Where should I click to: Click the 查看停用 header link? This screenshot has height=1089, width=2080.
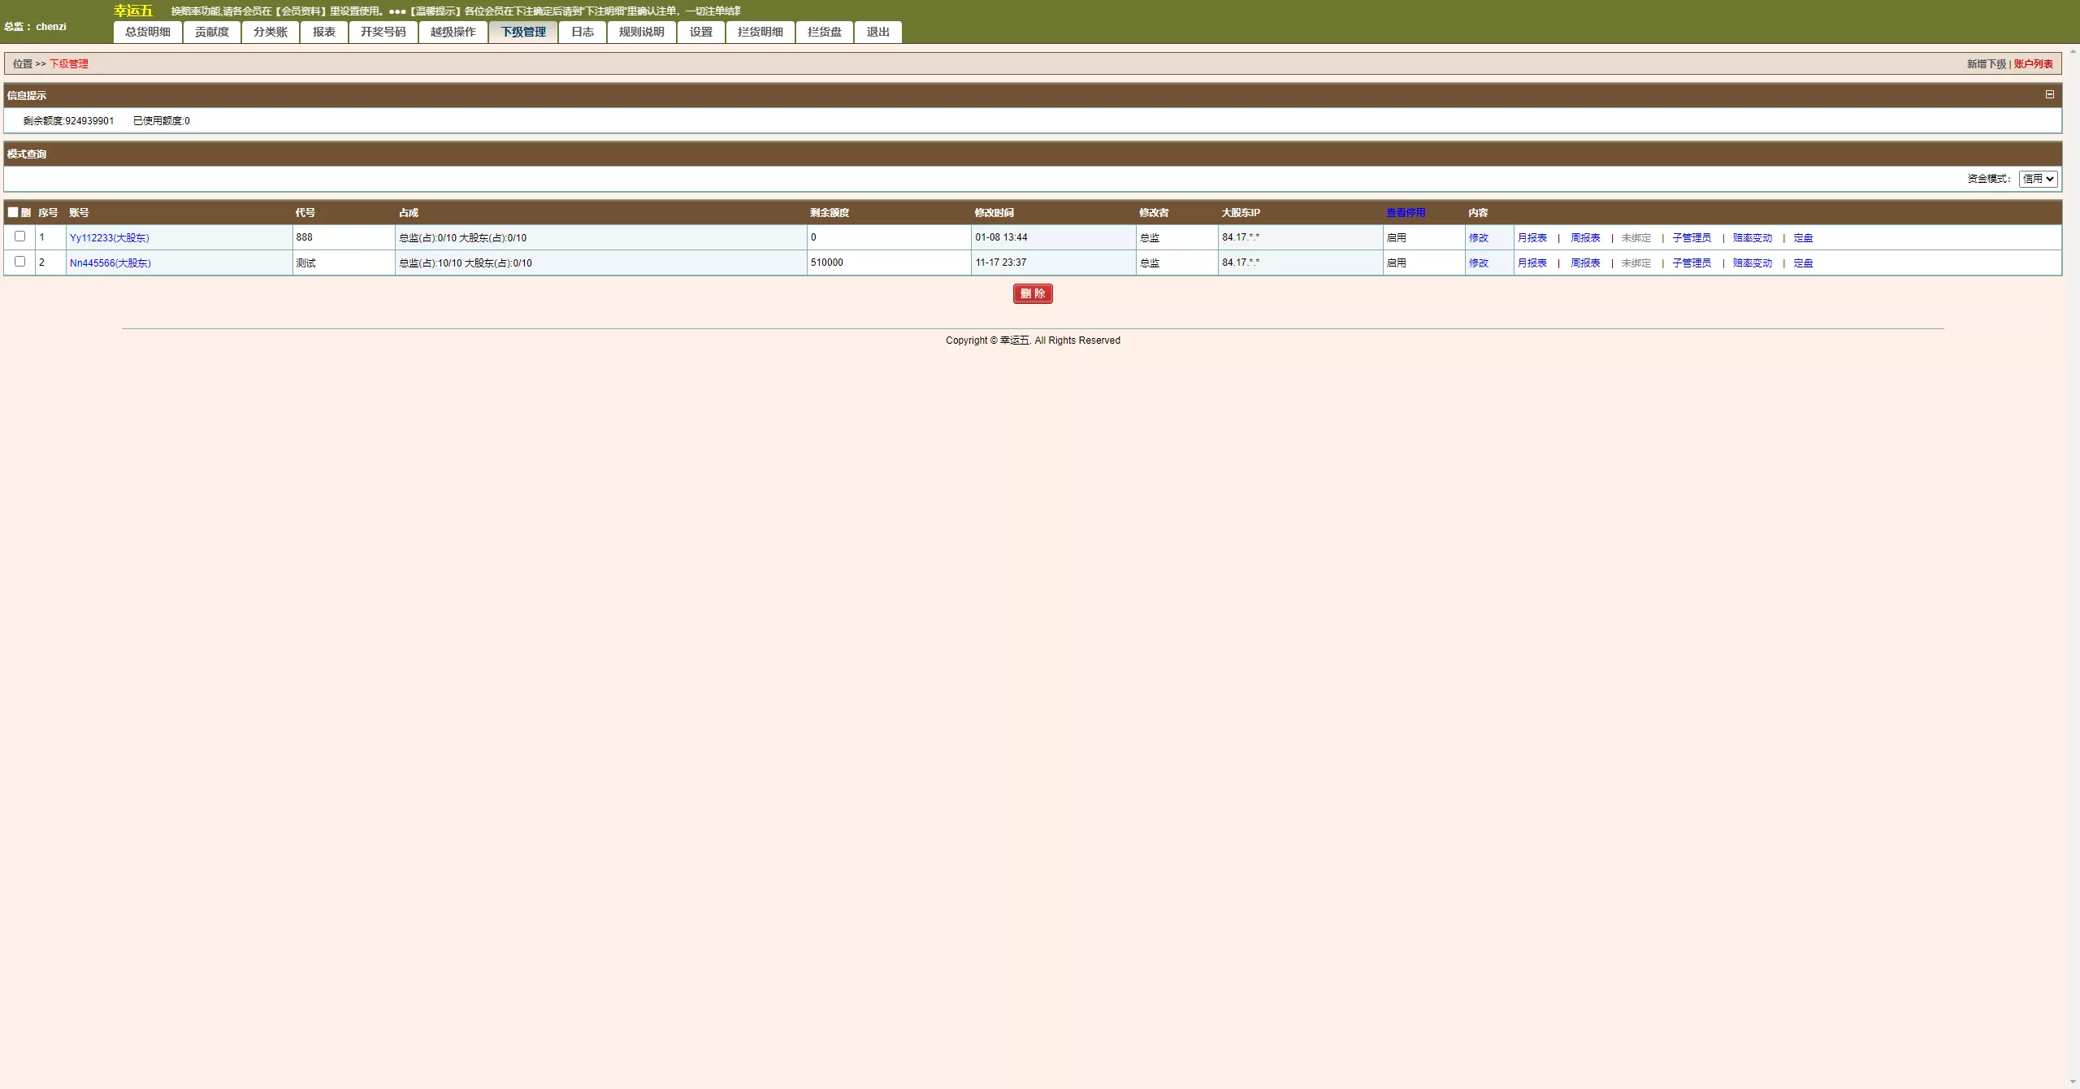(x=1405, y=213)
